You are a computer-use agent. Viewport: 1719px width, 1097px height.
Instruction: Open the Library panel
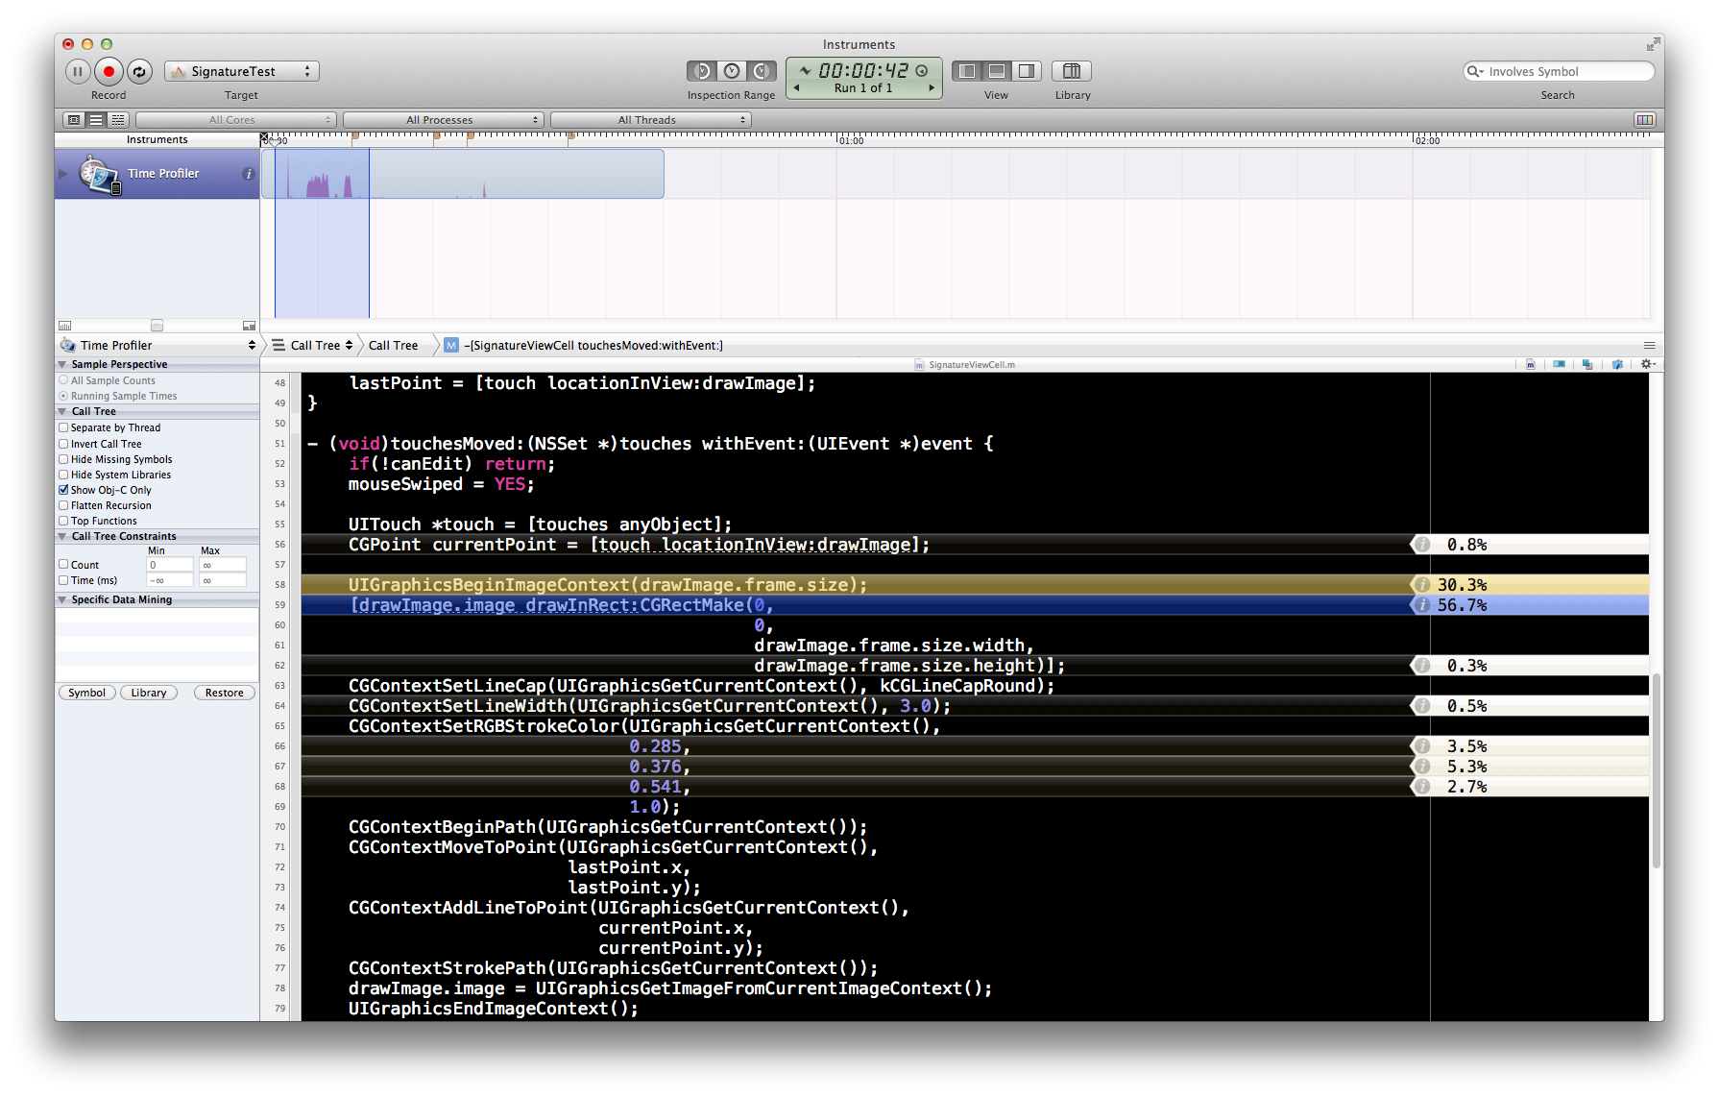click(1072, 71)
